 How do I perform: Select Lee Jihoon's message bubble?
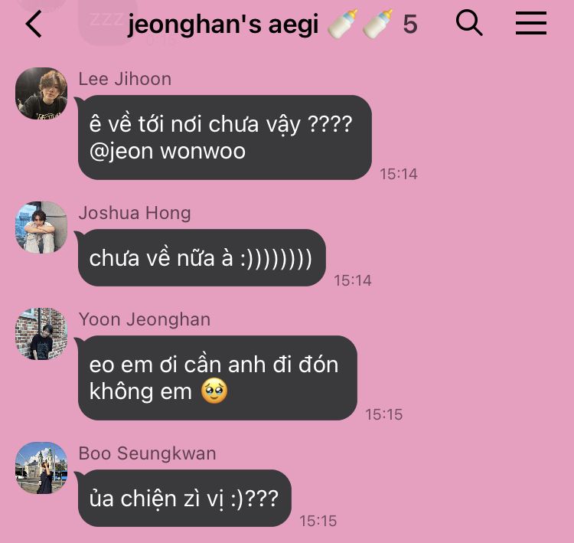[225, 137]
